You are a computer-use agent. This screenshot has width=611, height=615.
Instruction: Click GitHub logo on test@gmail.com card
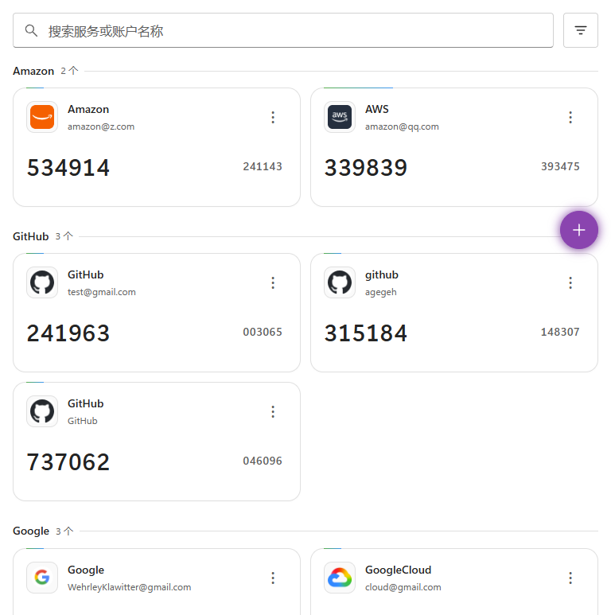[x=42, y=282]
